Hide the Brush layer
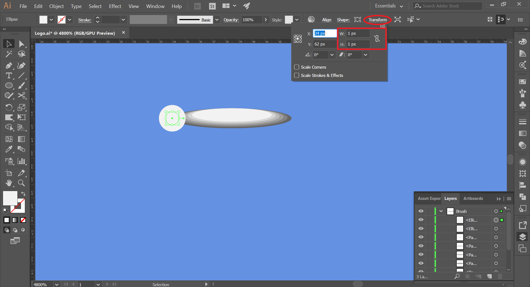This screenshot has width=530, height=287. point(421,211)
